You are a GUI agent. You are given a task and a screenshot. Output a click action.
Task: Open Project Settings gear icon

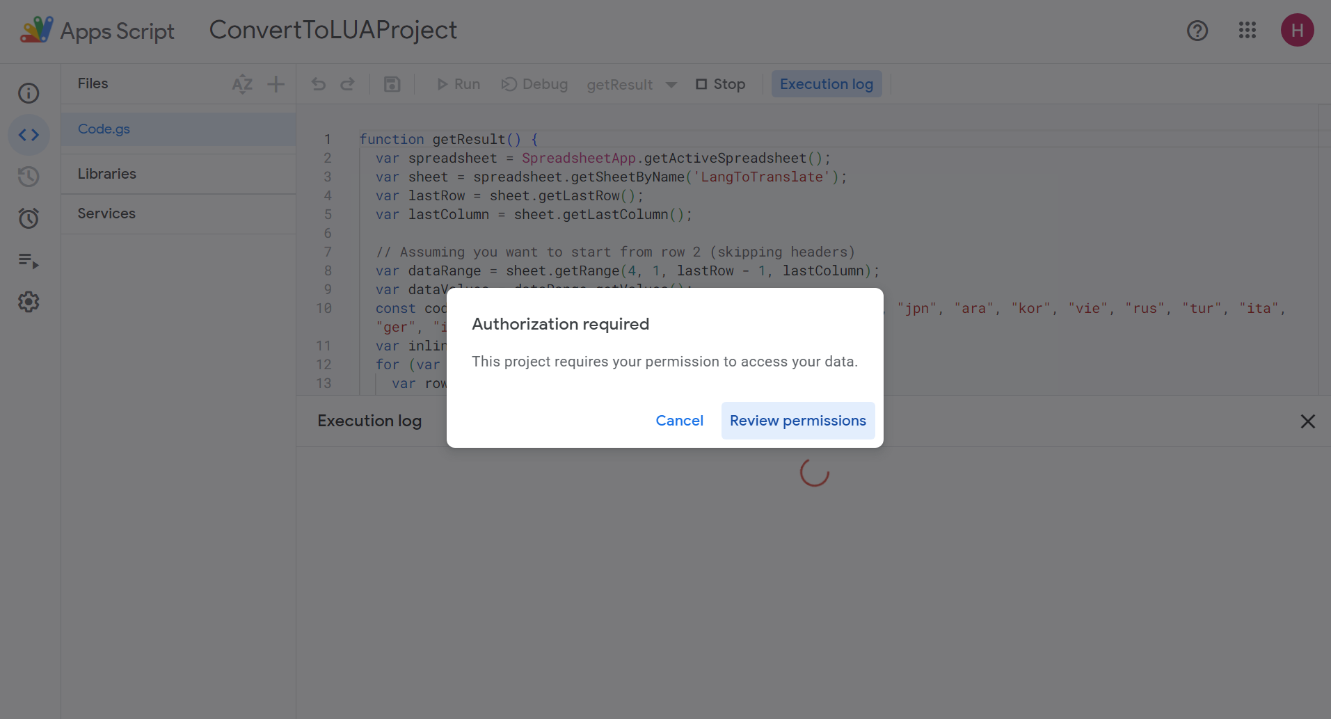tap(29, 302)
